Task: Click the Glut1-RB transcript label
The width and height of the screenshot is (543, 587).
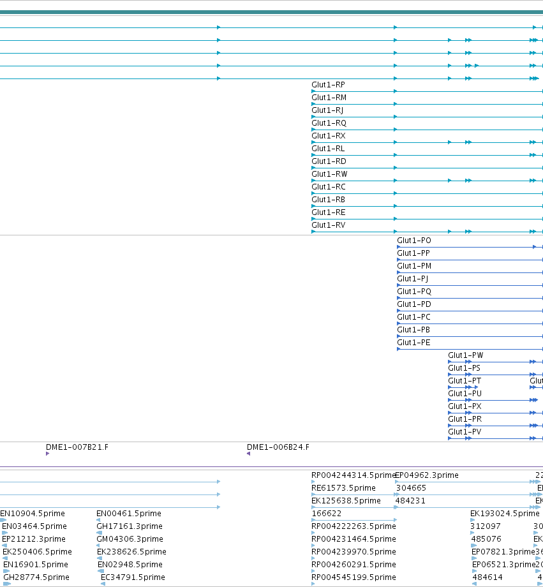Action: tap(329, 200)
